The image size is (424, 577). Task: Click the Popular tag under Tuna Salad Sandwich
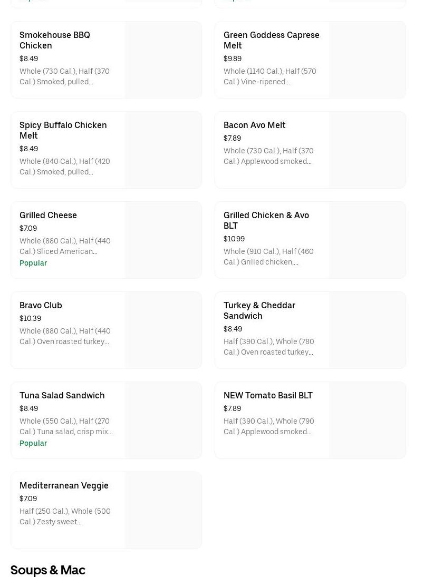click(33, 443)
